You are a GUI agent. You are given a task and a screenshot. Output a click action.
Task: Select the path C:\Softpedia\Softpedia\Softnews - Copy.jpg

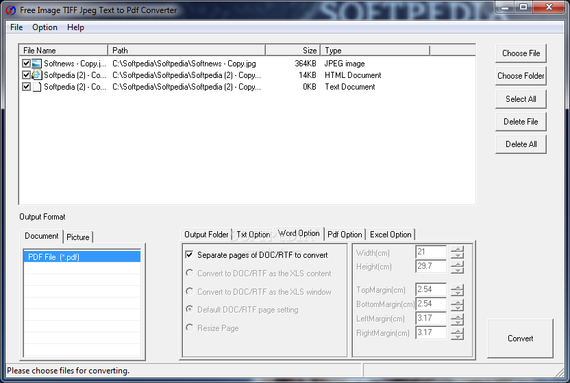tap(184, 64)
